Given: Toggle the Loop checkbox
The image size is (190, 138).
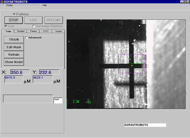Looking at the screenshot, I should coord(6,26).
